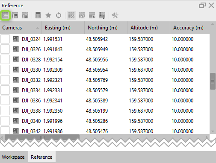Switch to View Errors icon
Image resolution: width=216 pixels, height=163 pixels.
tap(82, 15)
